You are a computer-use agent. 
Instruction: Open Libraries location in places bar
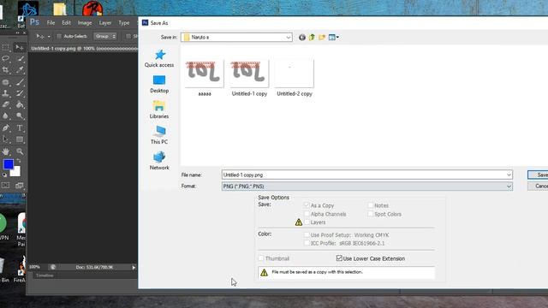point(159,110)
